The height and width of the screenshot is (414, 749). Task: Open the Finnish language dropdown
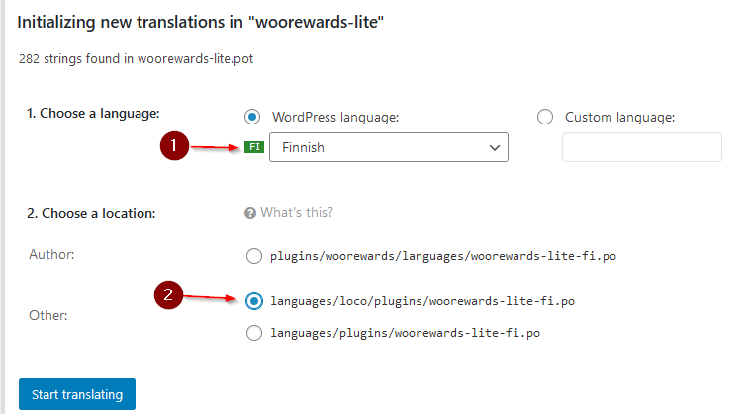(381, 147)
